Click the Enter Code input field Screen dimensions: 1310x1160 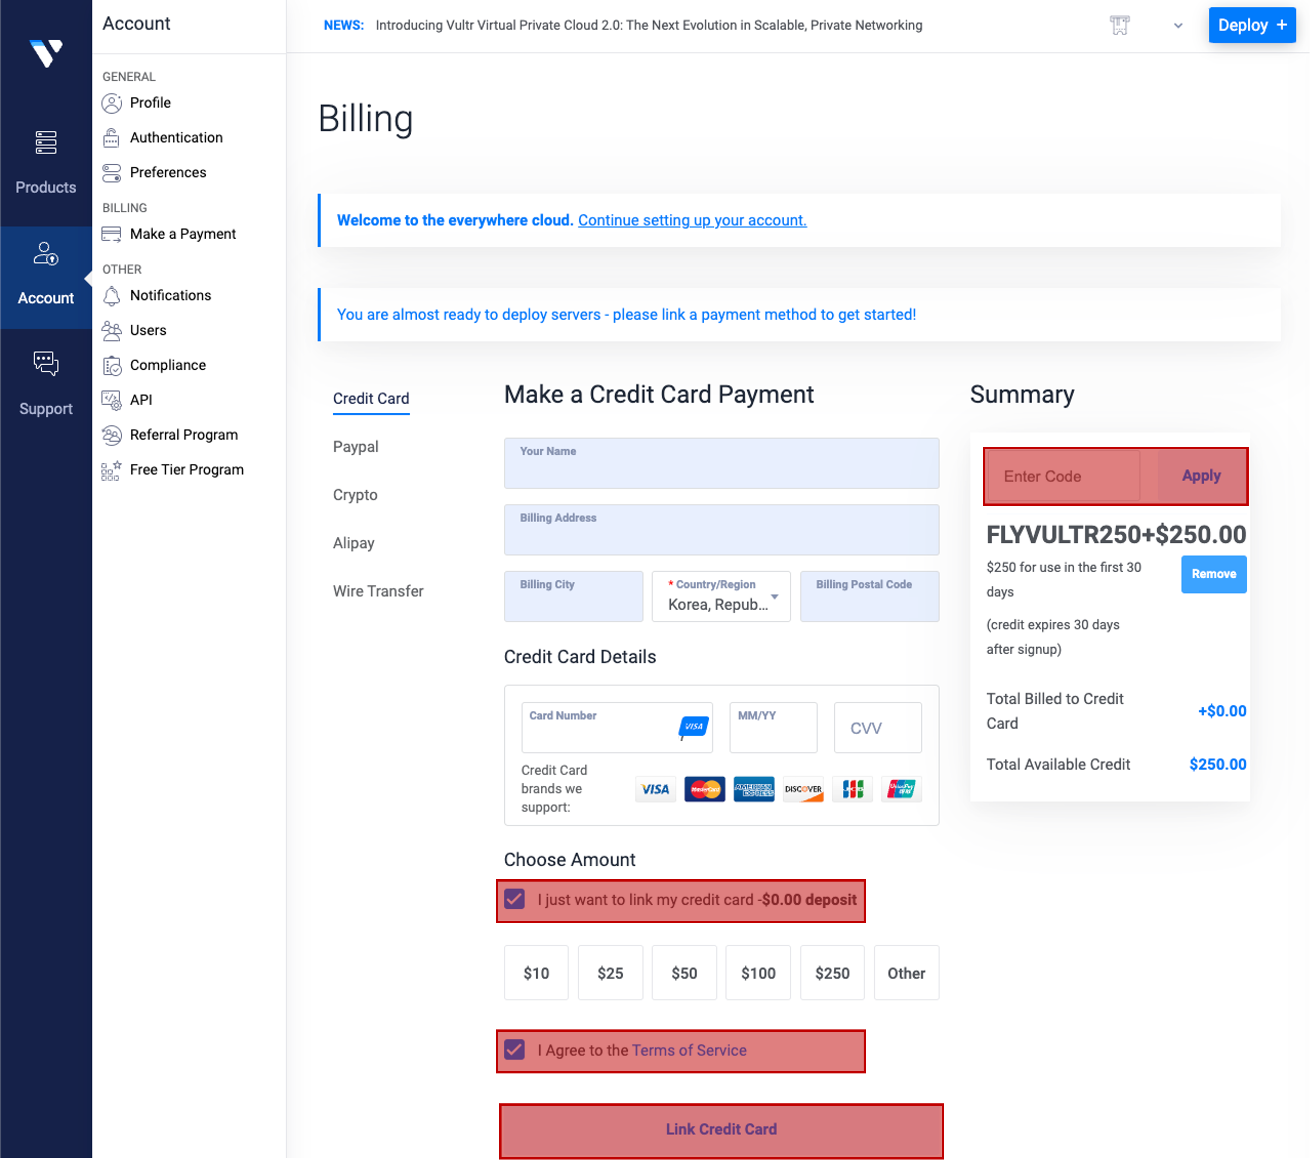coord(1064,476)
